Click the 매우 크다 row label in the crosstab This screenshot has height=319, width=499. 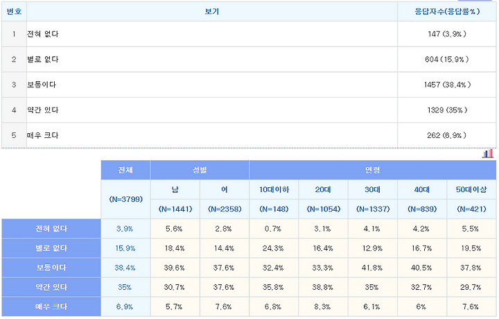click(51, 307)
